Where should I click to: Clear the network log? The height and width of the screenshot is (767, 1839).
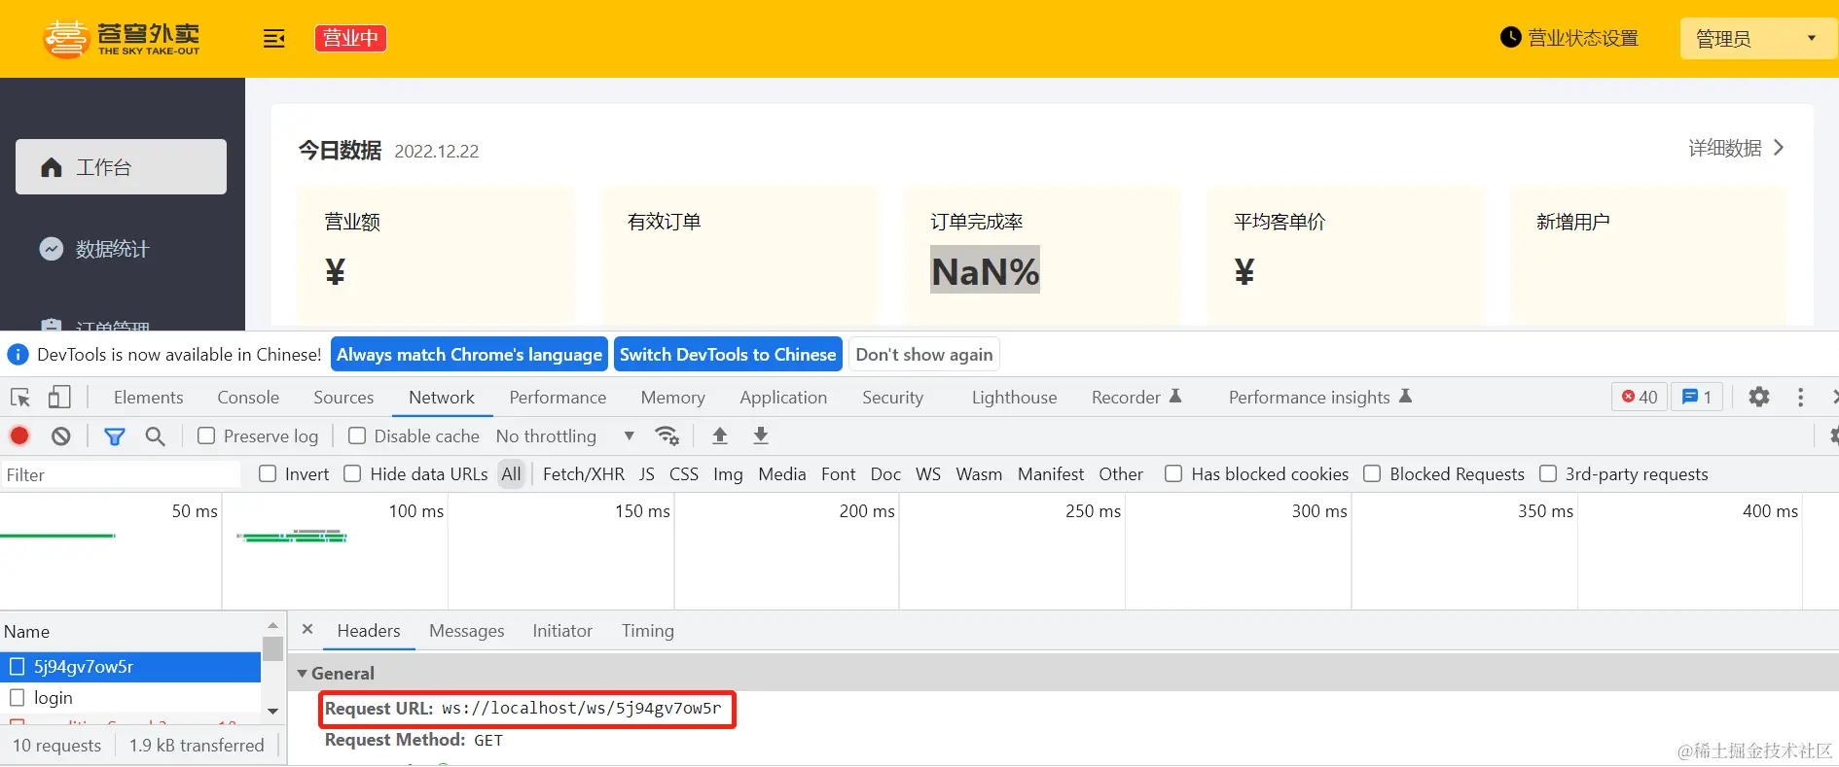61,436
